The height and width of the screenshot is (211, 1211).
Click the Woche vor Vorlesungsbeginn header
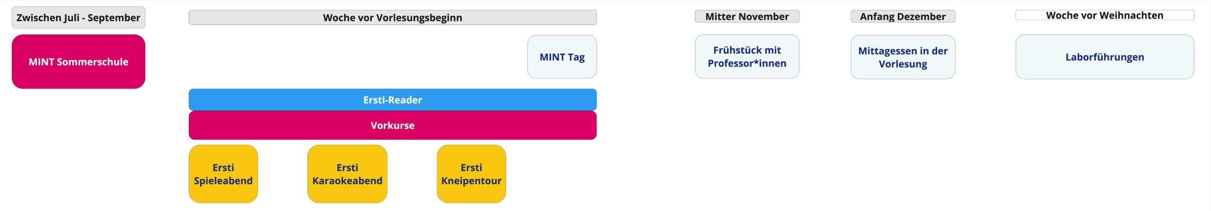point(392,17)
